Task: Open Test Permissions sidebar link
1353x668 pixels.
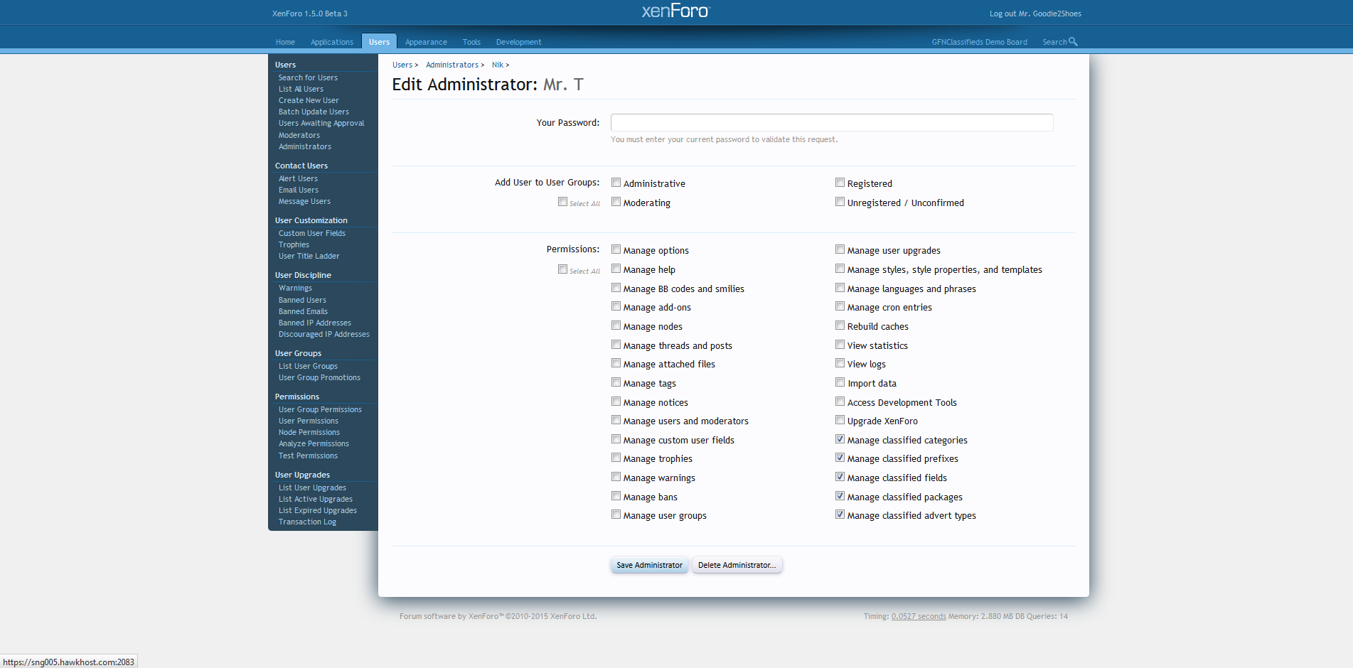Action: 308,456
